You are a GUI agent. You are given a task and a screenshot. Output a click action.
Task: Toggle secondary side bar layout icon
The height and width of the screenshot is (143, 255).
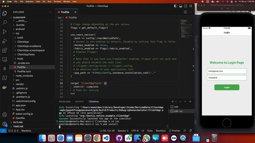186,6
